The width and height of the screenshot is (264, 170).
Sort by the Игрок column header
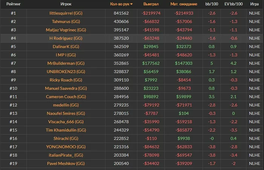(x=66, y=4)
